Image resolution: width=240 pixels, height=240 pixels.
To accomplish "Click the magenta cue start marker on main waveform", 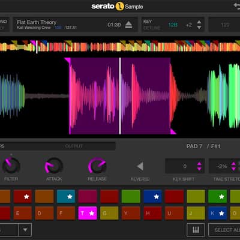I will point(68,61).
